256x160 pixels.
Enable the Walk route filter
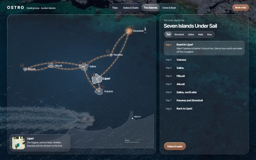200,35
